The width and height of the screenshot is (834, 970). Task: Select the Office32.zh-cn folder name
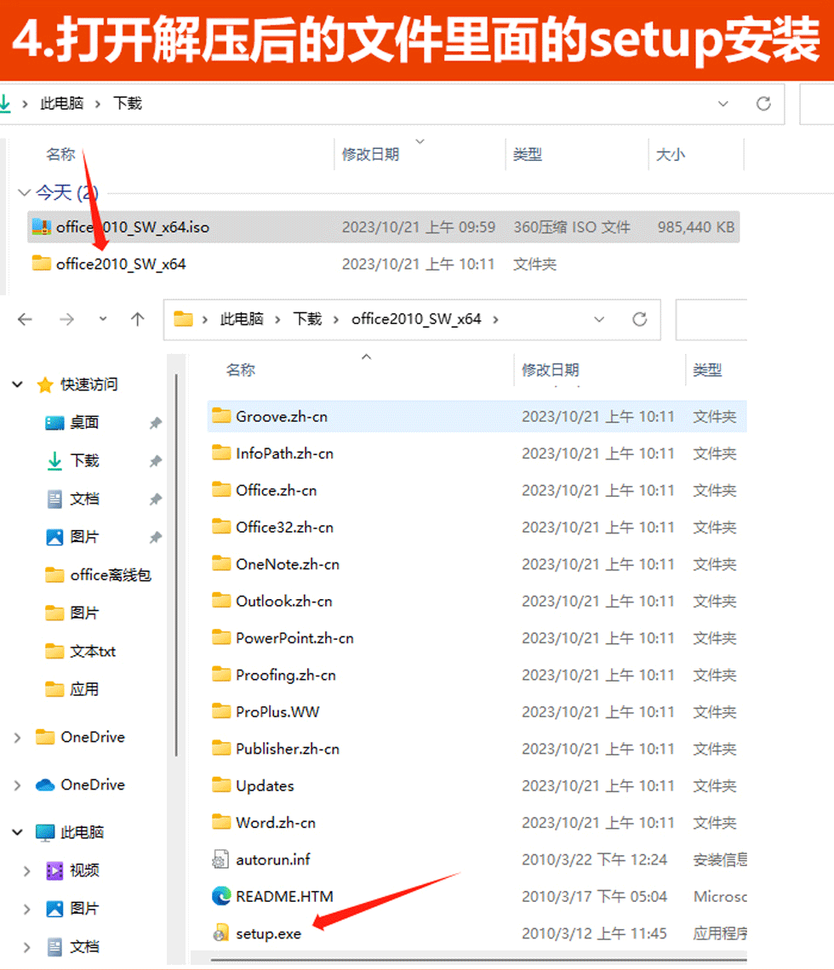[x=284, y=527]
